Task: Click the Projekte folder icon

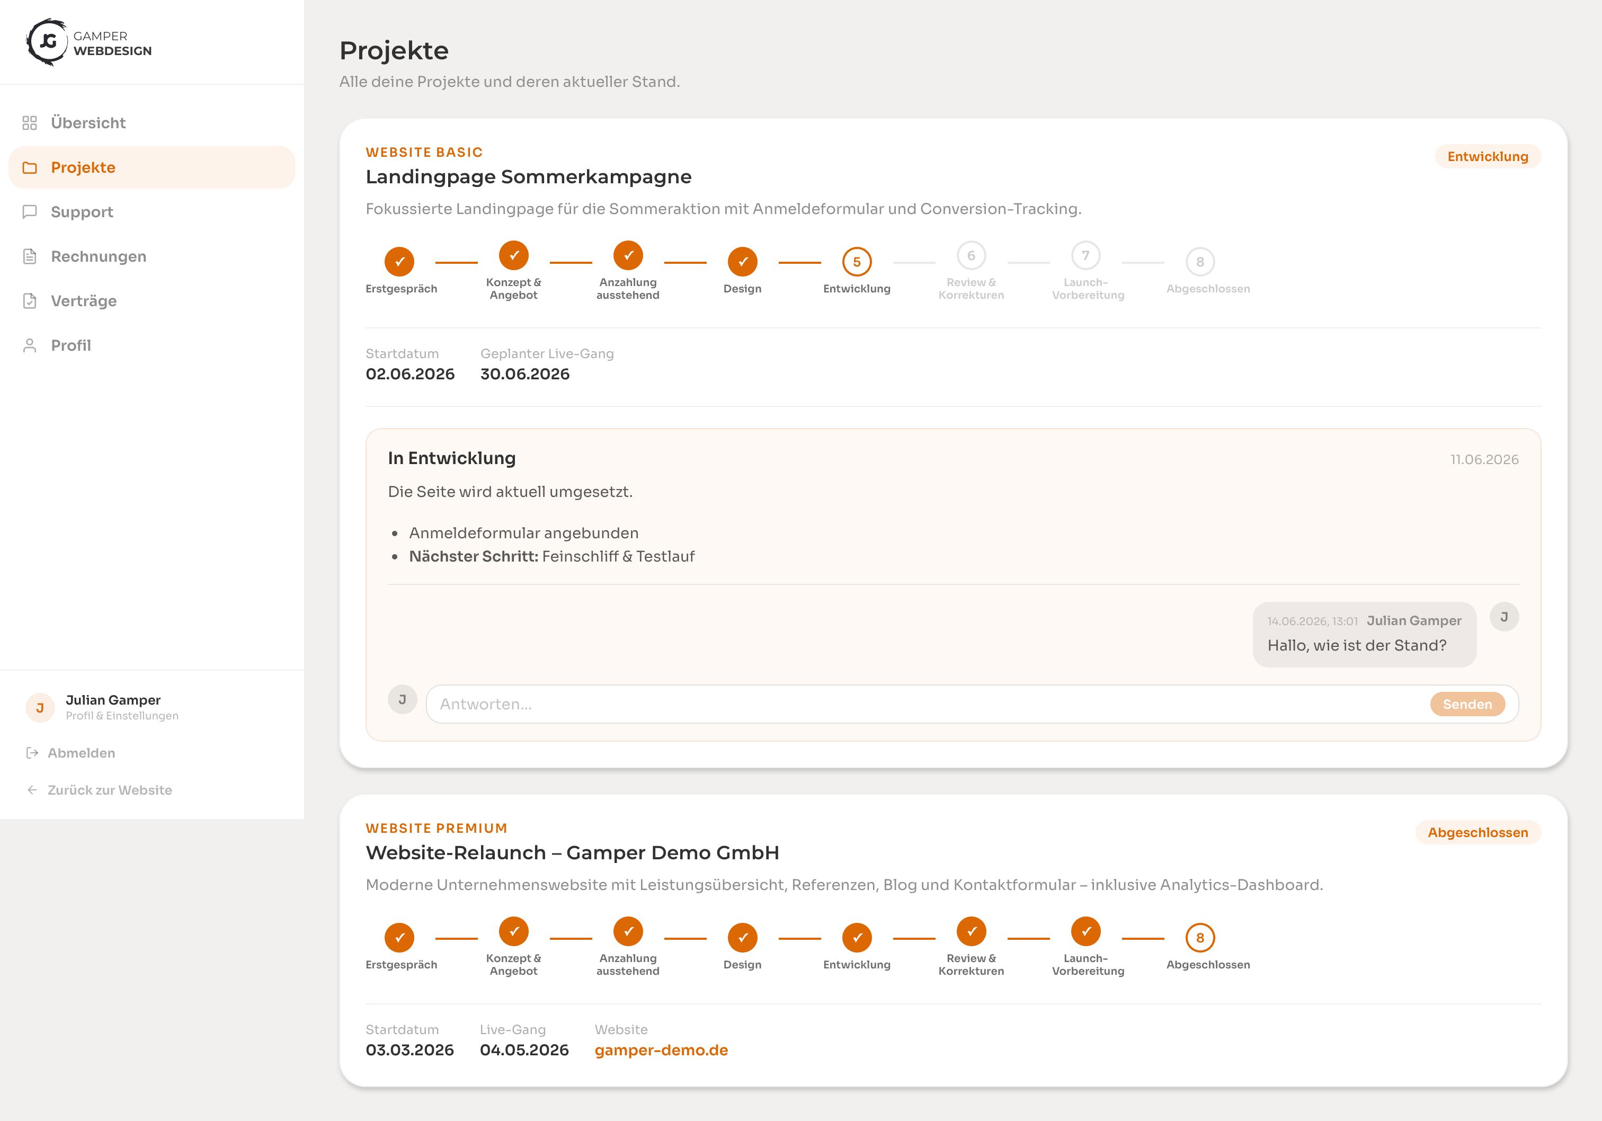Action: (29, 167)
